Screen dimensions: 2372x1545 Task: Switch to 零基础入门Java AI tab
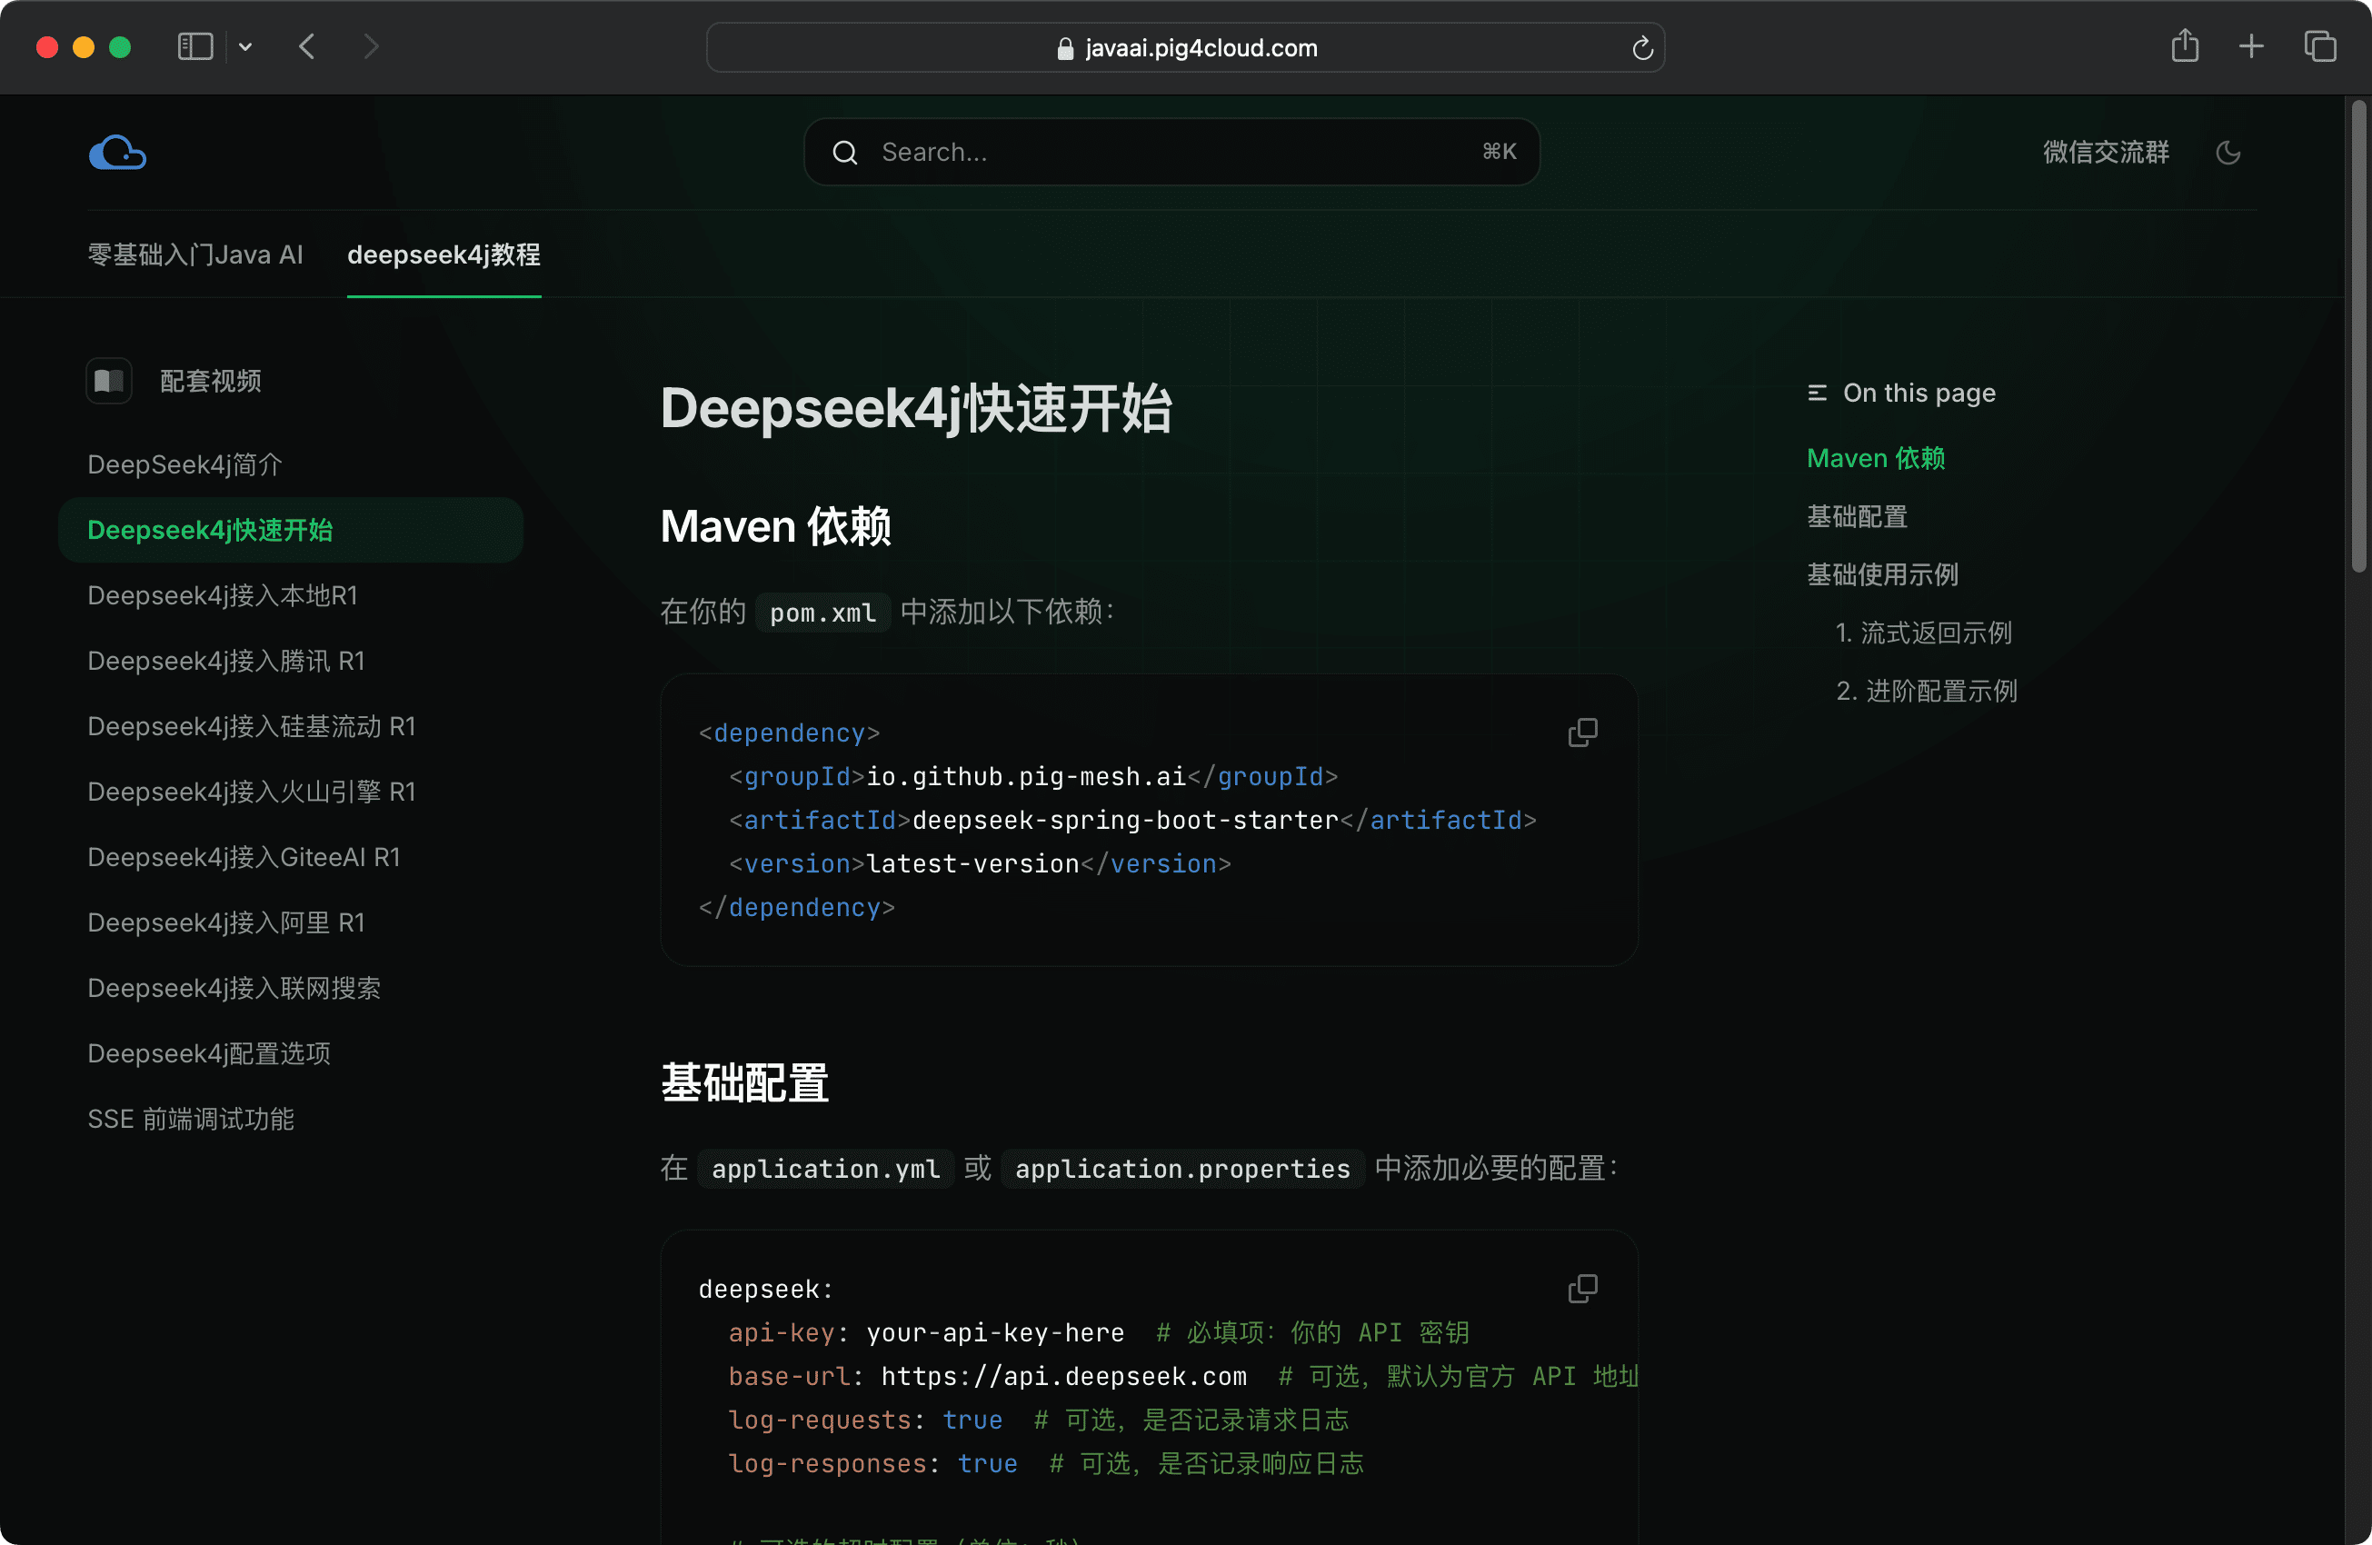point(195,255)
